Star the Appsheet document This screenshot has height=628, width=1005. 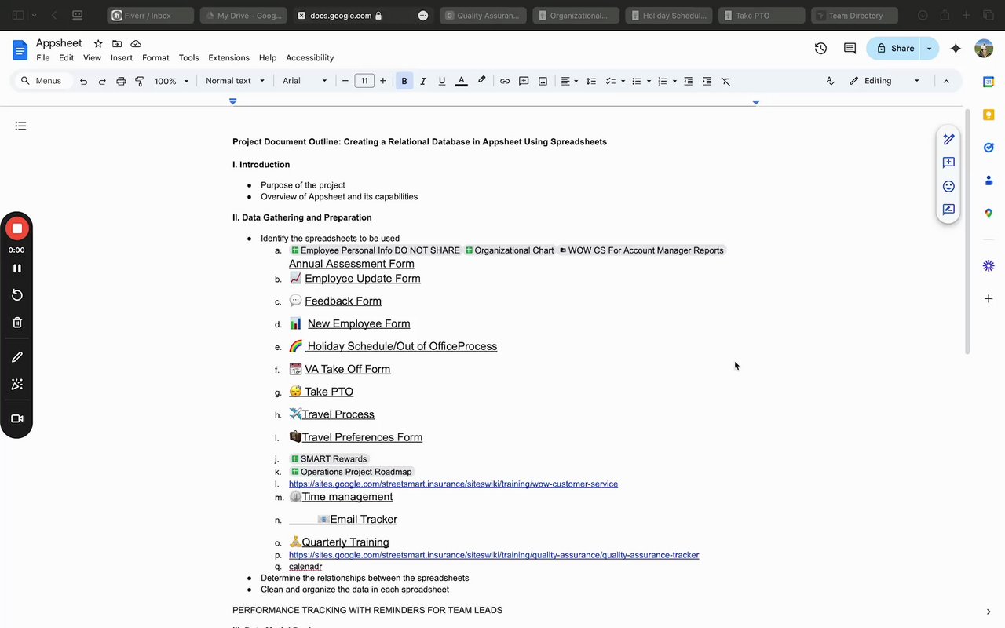(x=98, y=43)
